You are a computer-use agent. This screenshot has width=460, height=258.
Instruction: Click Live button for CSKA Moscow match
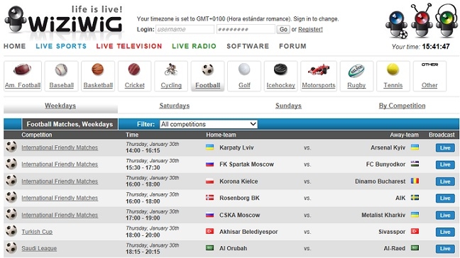(445, 215)
